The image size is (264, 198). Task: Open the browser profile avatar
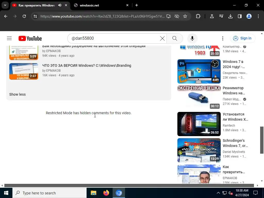pos(249,16)
